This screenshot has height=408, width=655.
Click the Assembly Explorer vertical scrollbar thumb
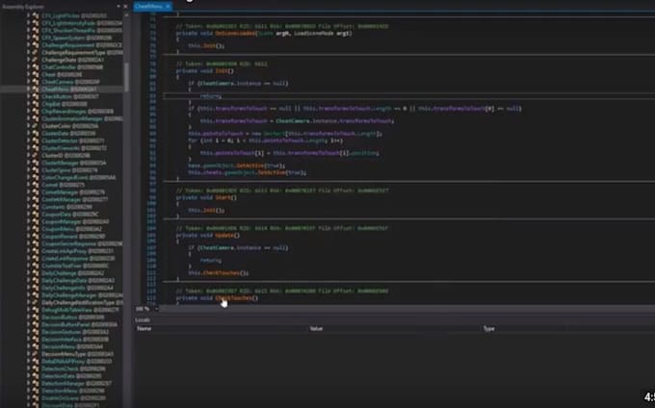click(126, 77)
